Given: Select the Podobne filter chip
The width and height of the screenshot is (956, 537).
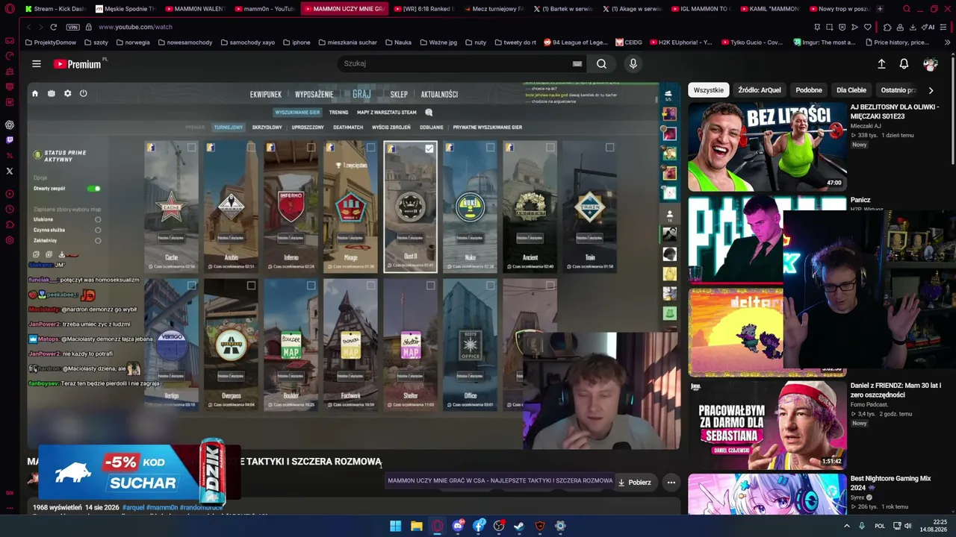Looking at the screenshot, I should click(809, 90).
